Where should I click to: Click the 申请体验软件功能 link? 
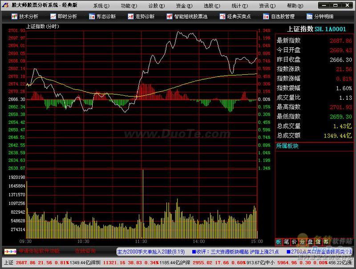(x=39, y=251)
